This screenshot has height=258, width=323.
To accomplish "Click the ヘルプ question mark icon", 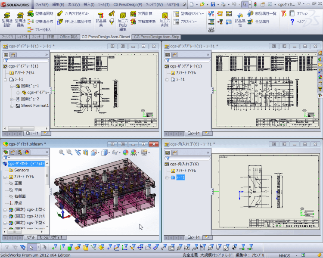I will [292, 22].
